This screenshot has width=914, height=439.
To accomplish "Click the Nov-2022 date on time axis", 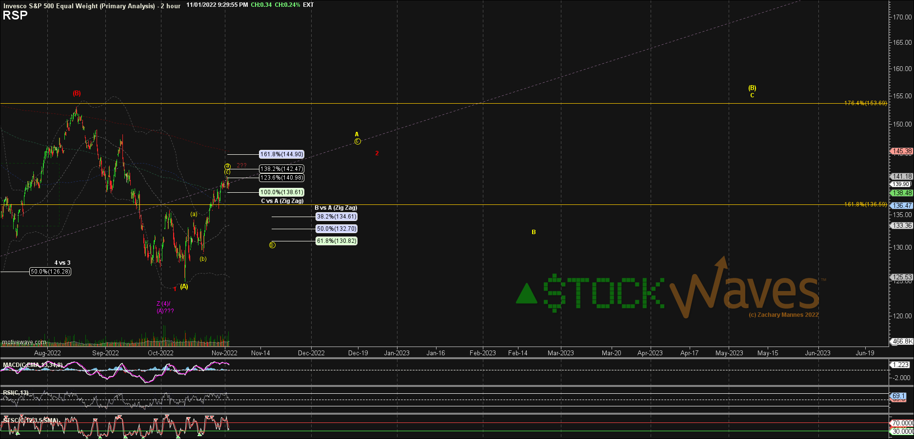I will point(224,353).
